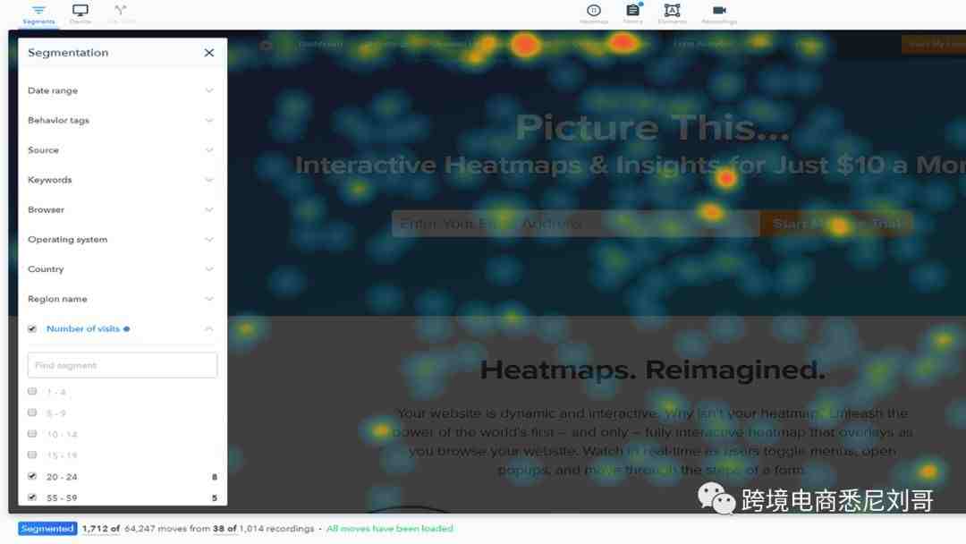Expand the Source section
The image size is (966, 544).
click(122, 149)
